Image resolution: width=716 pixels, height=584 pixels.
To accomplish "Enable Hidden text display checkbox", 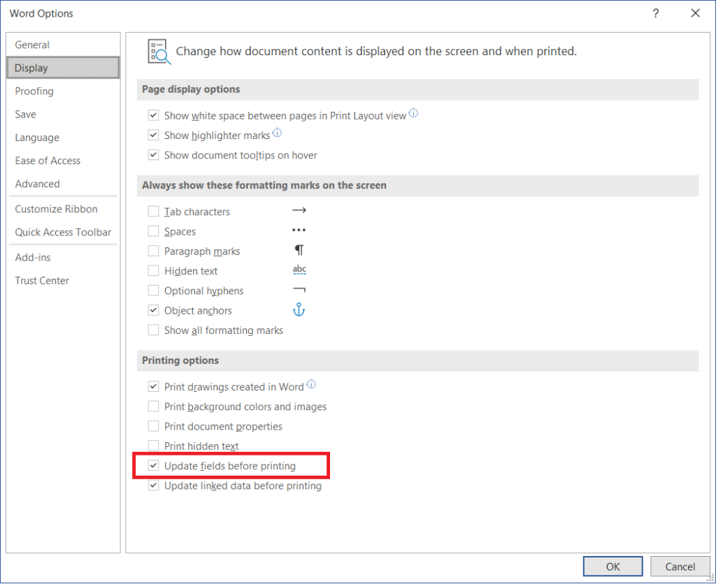I will [x=153, y=271].
